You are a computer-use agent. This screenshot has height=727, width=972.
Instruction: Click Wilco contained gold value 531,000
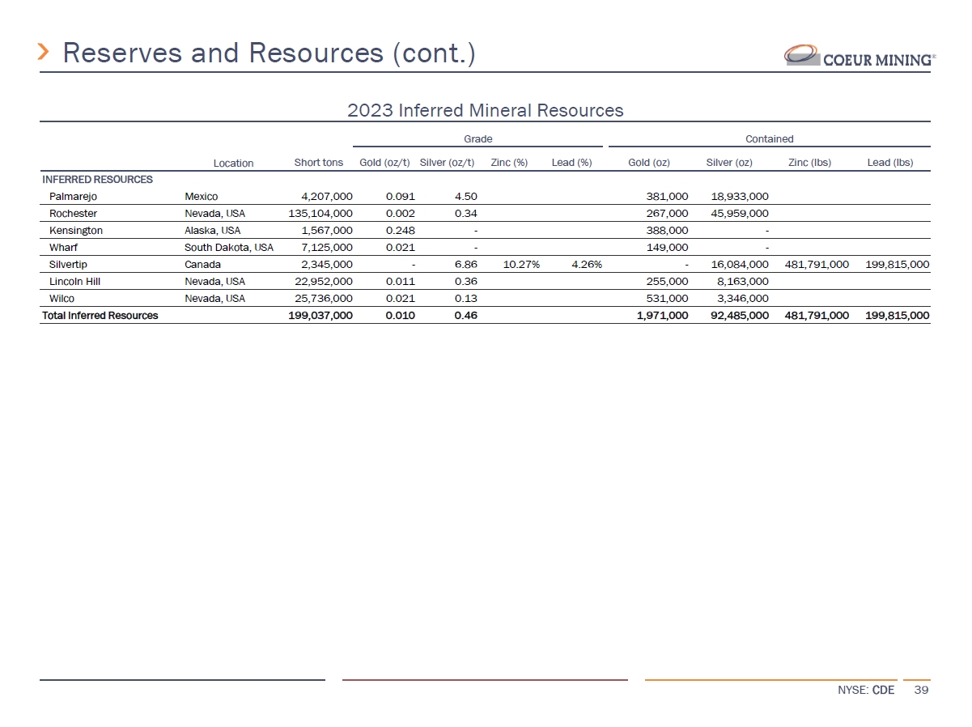[668, 298]
